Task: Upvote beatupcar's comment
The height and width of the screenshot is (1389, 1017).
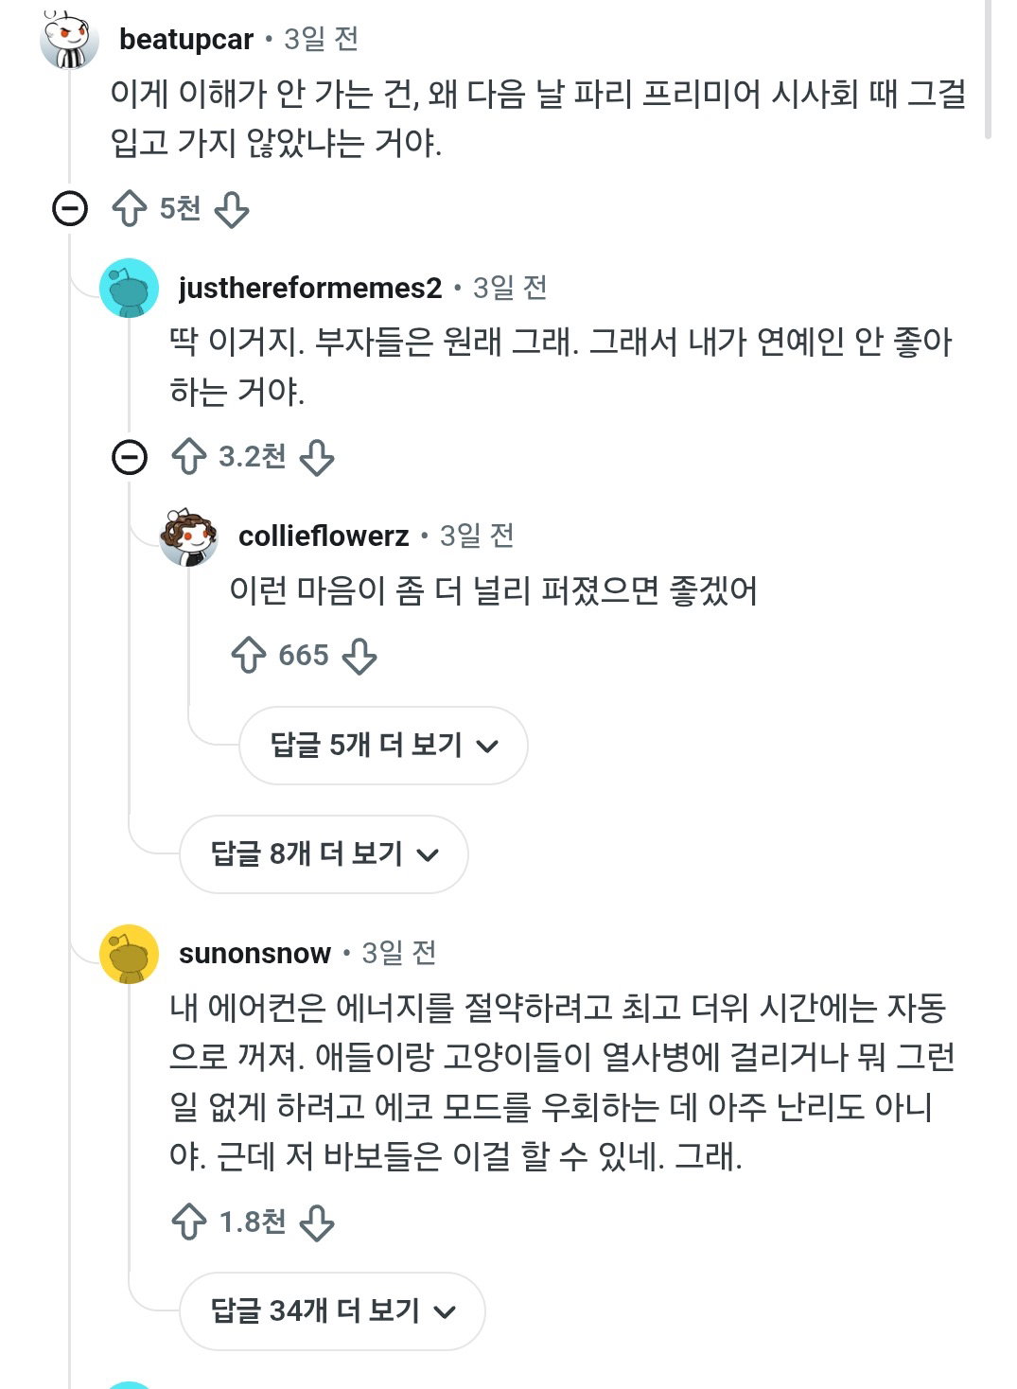Action: coord(130,209)
